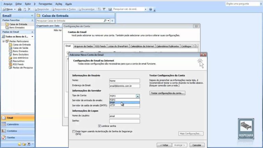Select RSS Feeds folder in tree
Image resolution: width=263 pixels, height=148 pixels.
[x=16, y=64]
